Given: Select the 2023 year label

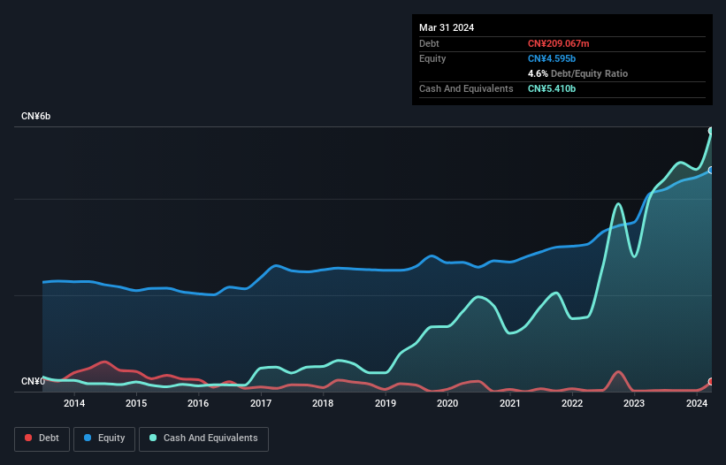Looking at the screenshot, I should 634,404.
